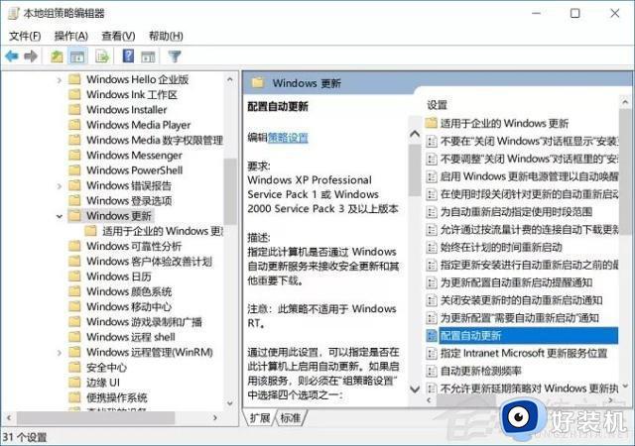Click the policy icon for 为自动重新启动指定使用时段范围
The image size is (635, 446).
click(x=432, y=212)
